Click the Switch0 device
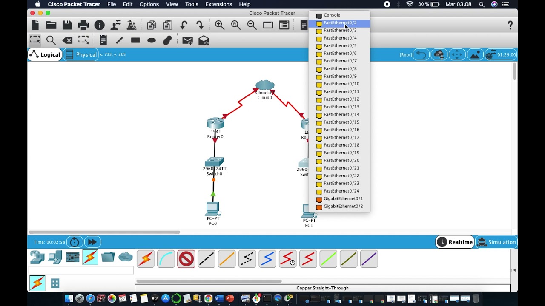This screenshot has height=306, width=545. [214, 162]
